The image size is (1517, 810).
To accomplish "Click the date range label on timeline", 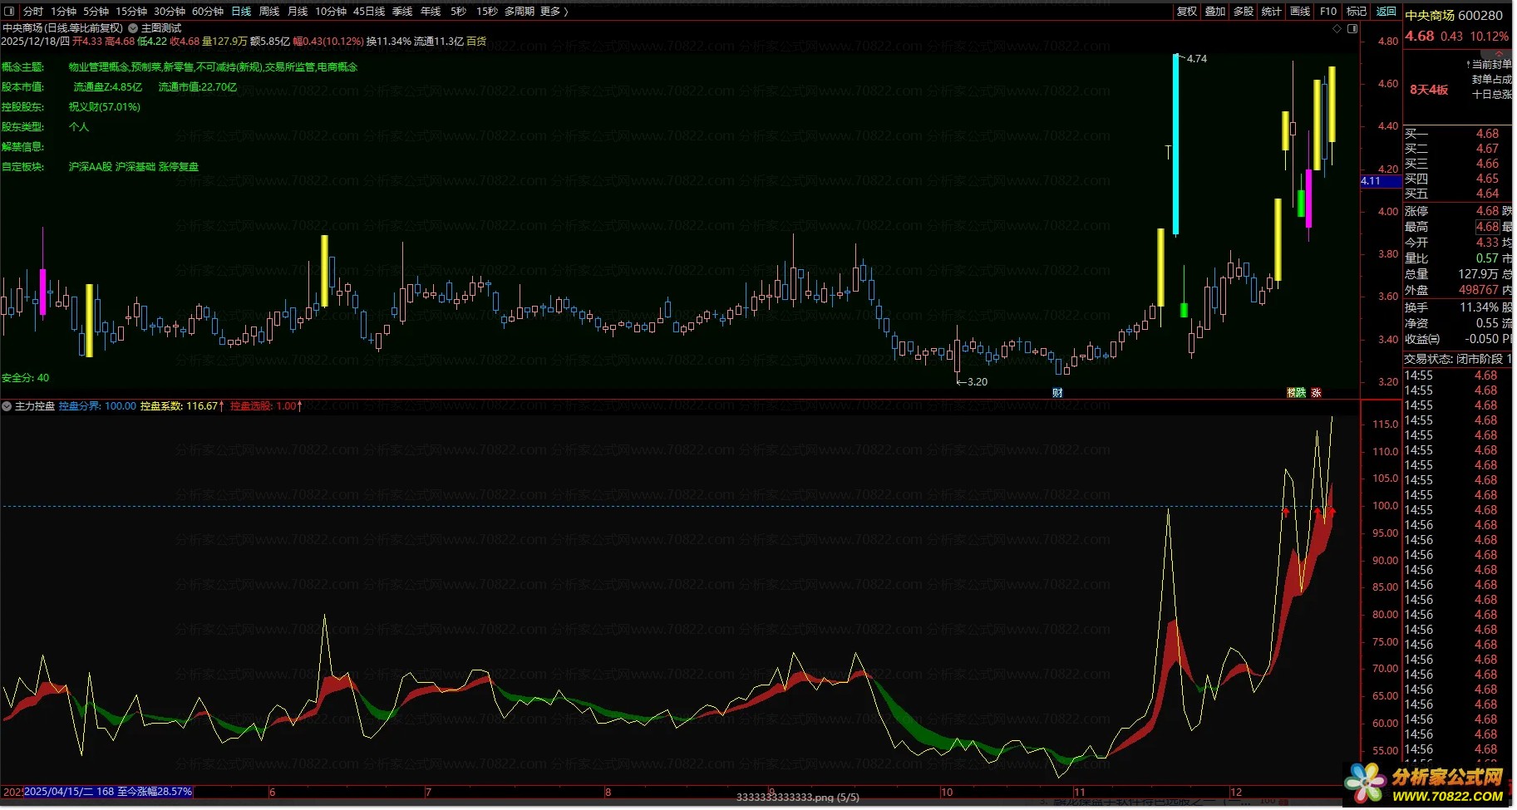I will 108,792.
